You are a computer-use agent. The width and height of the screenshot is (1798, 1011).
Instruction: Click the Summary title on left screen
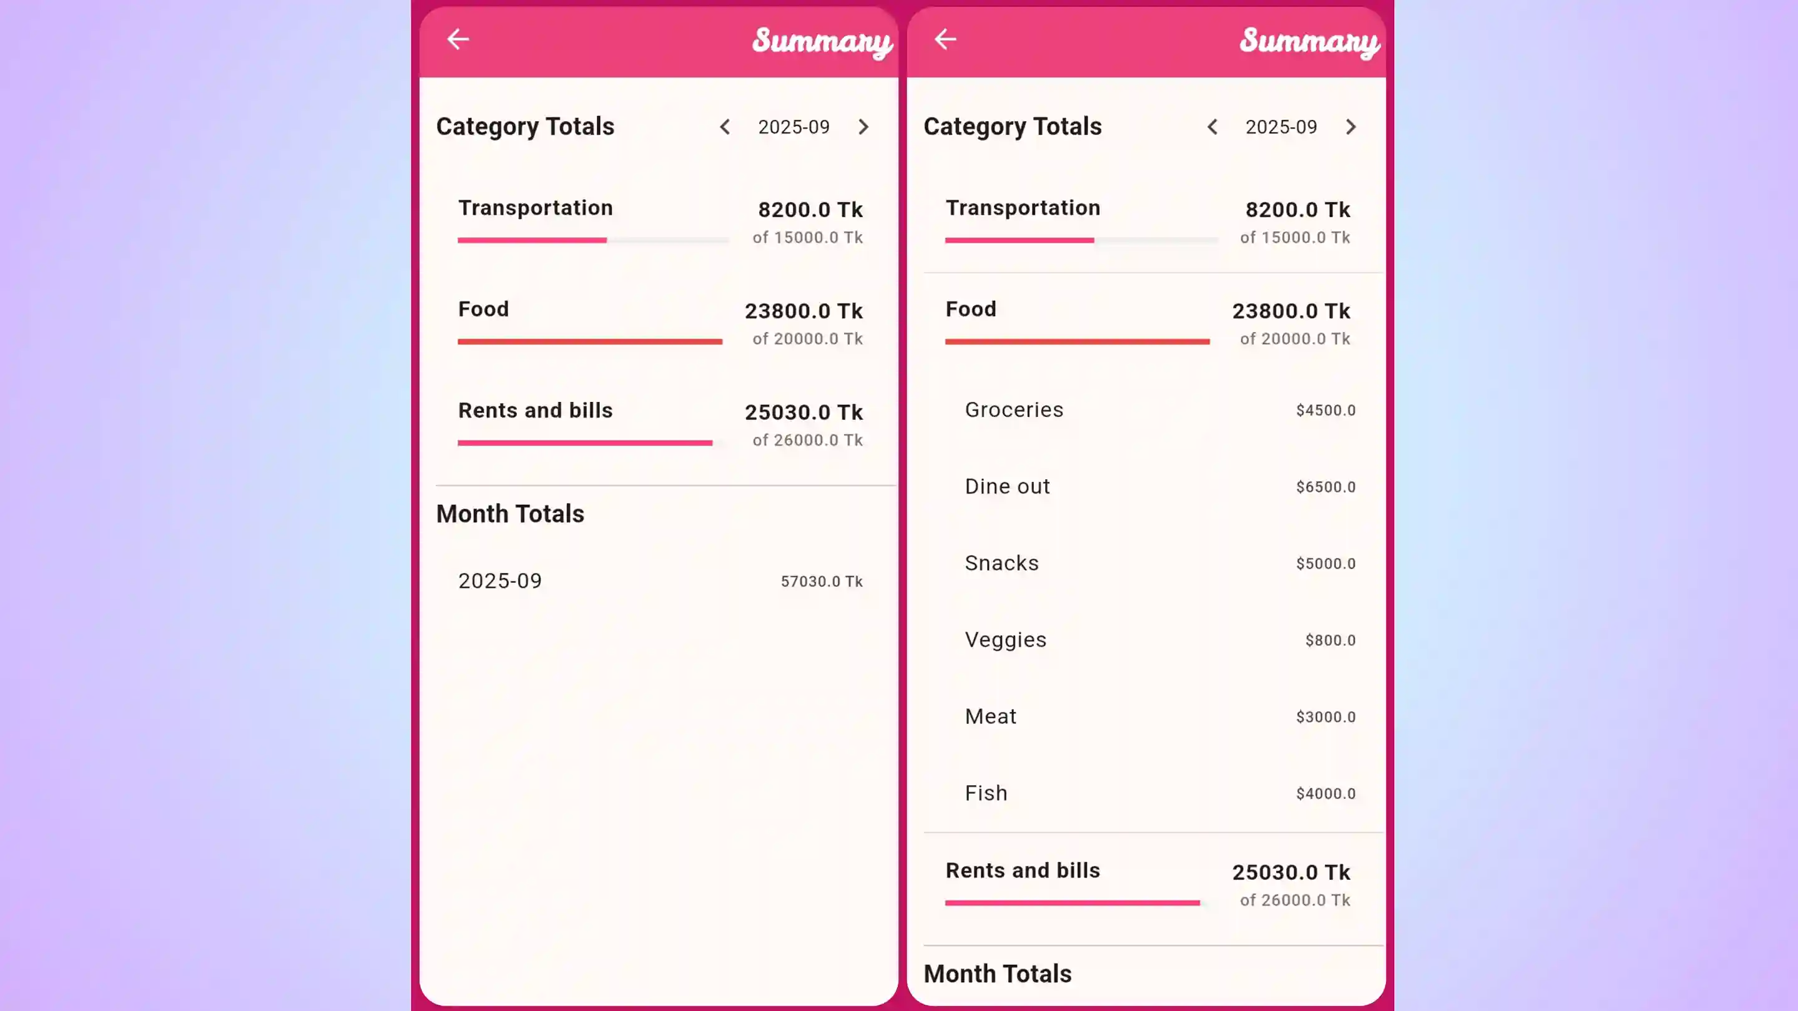tap(822, 42)
